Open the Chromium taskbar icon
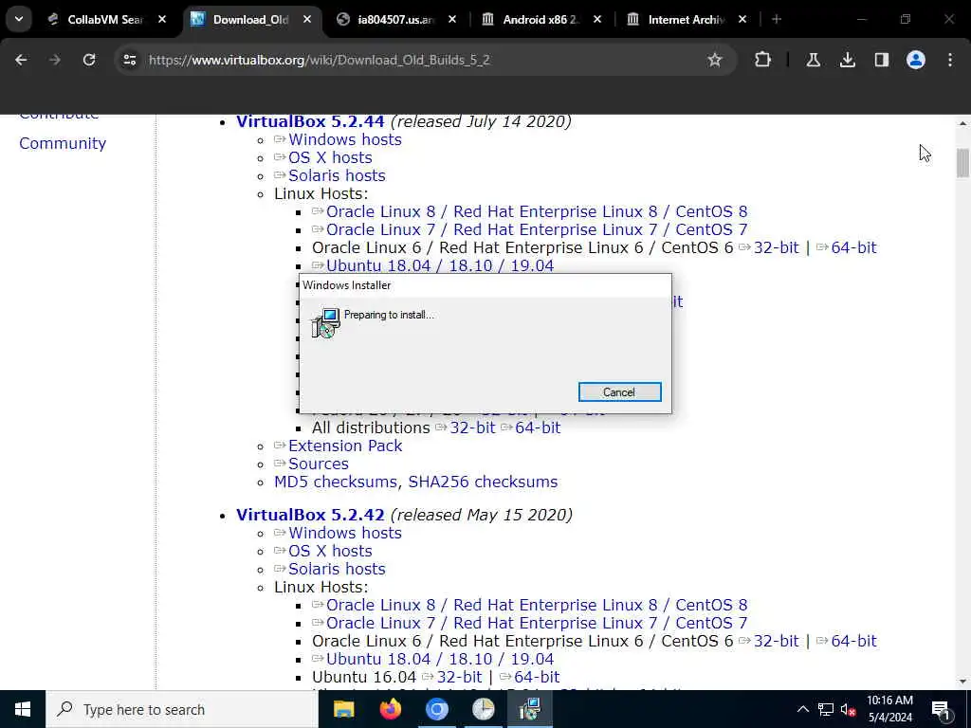971x728 pixels. click(436, 709)
